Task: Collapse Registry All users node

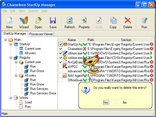Action: (x=16, y=75)
